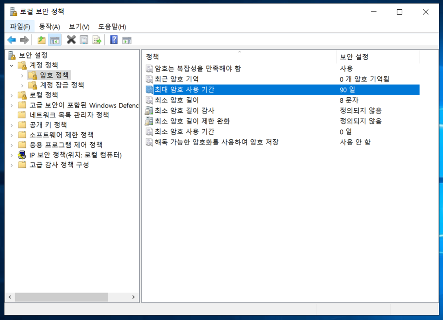Screen dimensions: 443x320
Task: Minimize the 로컬 보안 정책 window
Action: click(x=374, y=12)
